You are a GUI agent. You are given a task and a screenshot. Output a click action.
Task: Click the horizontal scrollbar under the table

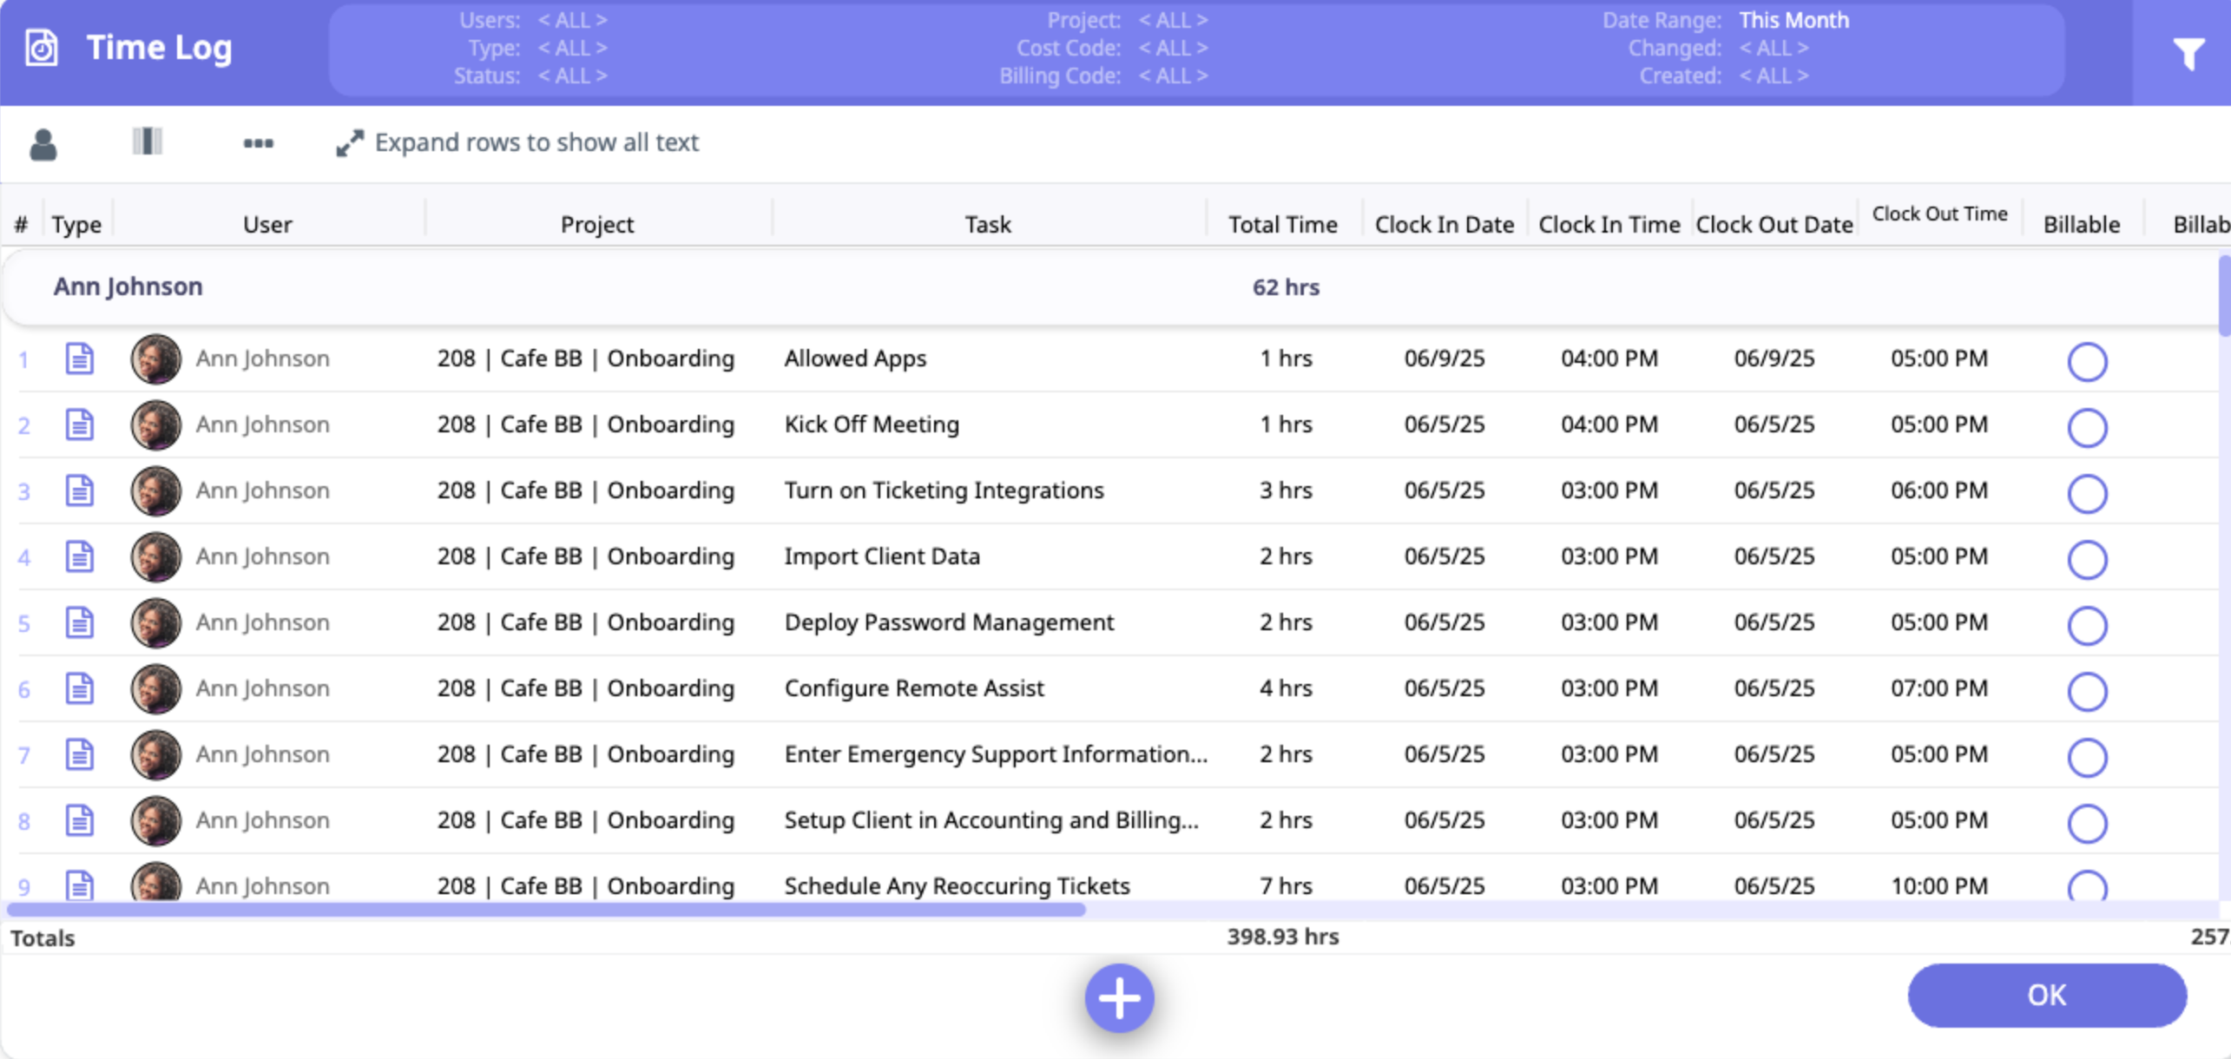coord(547,909)
